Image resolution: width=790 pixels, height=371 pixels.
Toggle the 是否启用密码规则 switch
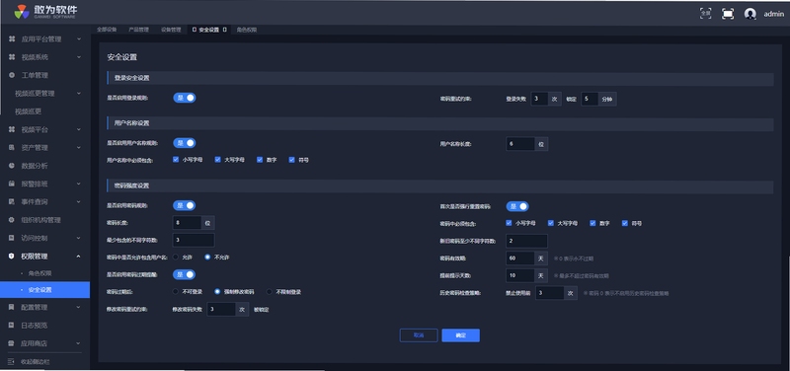[x=185, y=205]
